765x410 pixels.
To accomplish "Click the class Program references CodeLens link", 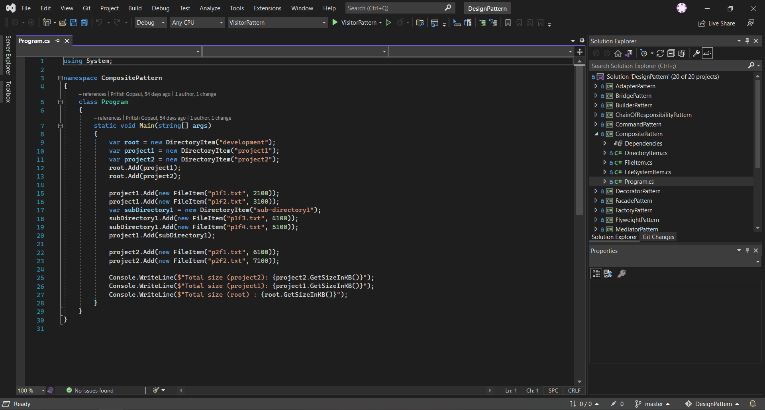I will coord(92,94).
